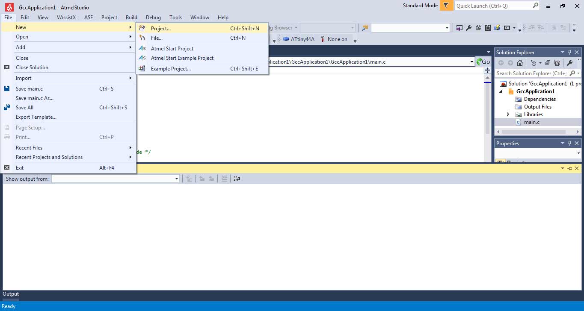
Task: Open Solution Explorer window options dropdown
Action: tap(562, 52)
